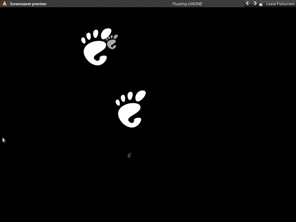The image size is (296, 222).
Task: Click the large center GNOME foot logo
Action: click(131, 109)
